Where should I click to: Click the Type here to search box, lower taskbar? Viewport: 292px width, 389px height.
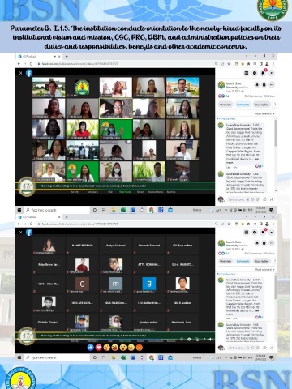click(x=57, y=357)
